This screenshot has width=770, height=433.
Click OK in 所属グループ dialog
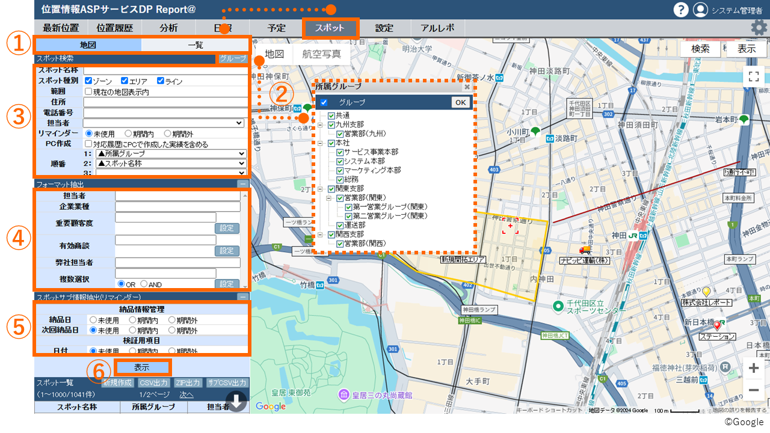(x=460, y=102)
